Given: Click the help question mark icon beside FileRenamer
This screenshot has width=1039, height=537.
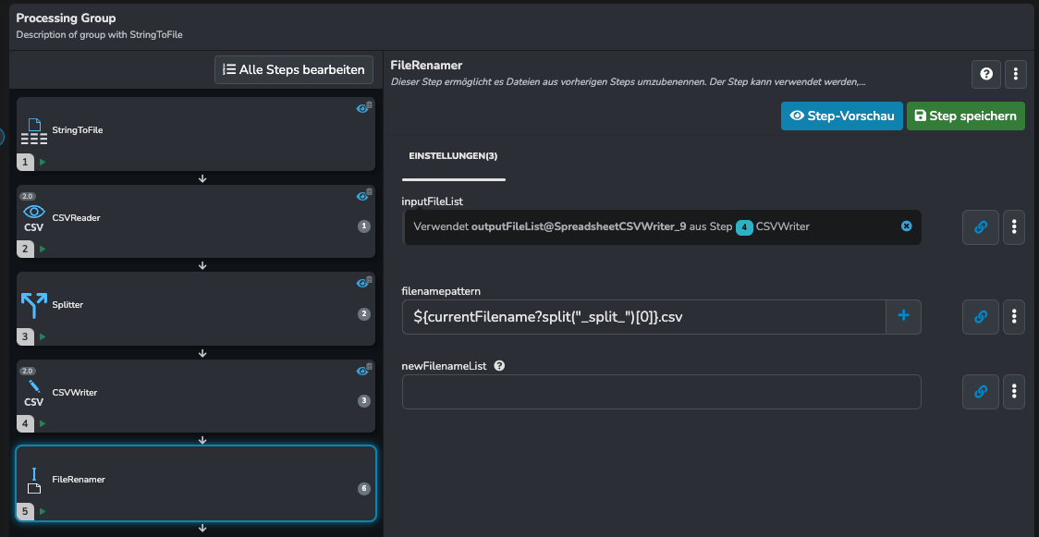Looking at the screenshot, I should tap(986, 74).
